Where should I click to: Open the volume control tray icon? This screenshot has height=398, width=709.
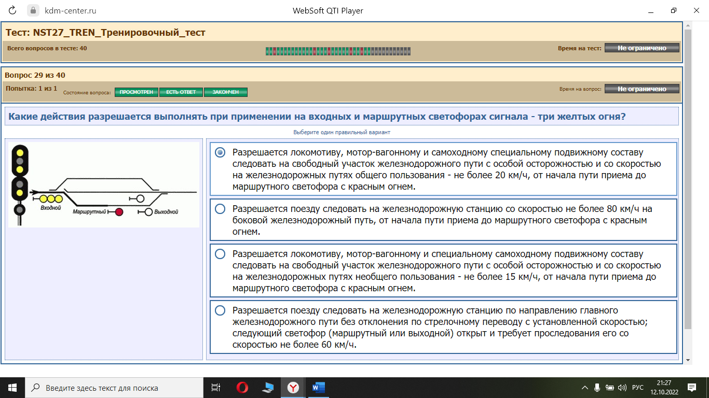point(623,388)
